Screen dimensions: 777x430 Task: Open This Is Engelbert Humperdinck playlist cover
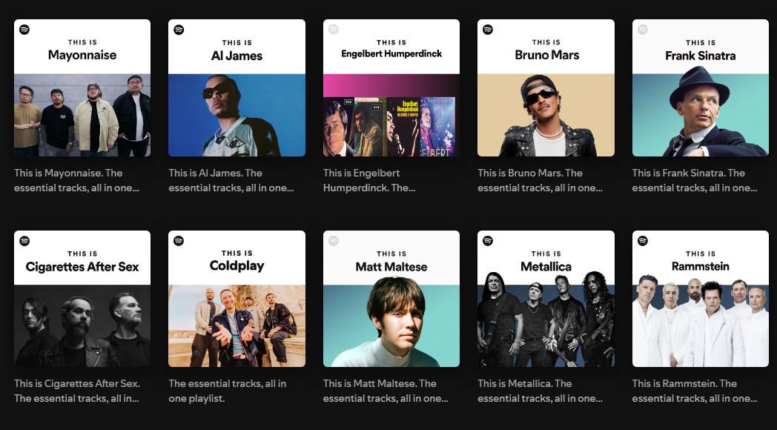point(391,87)
